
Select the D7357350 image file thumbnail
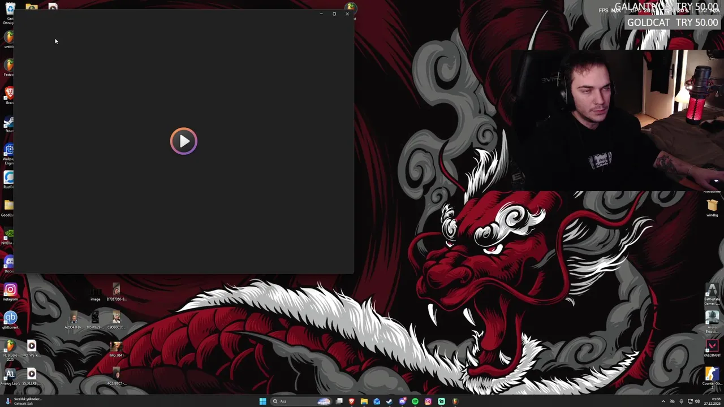coord(117,293)
